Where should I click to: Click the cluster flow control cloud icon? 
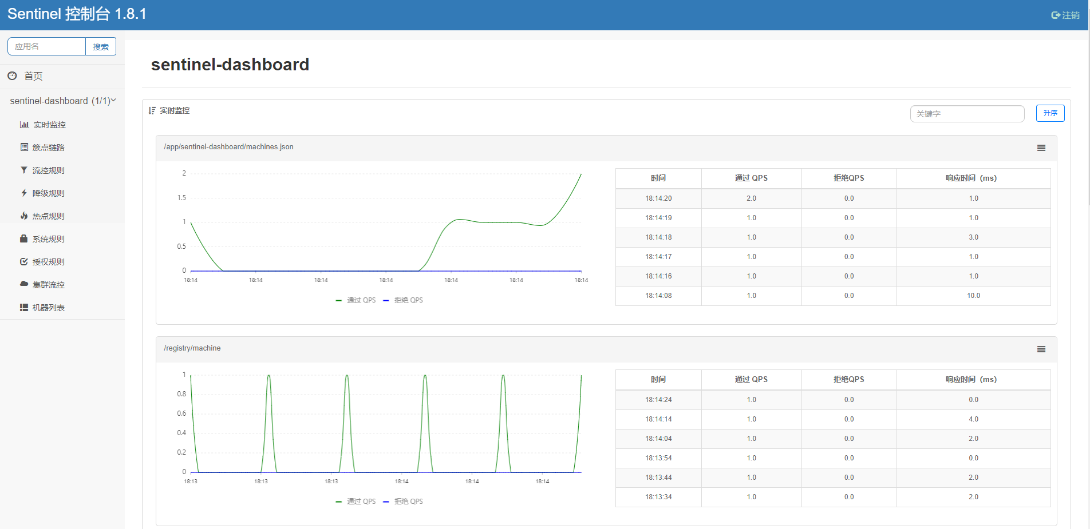tap(24, 284)
